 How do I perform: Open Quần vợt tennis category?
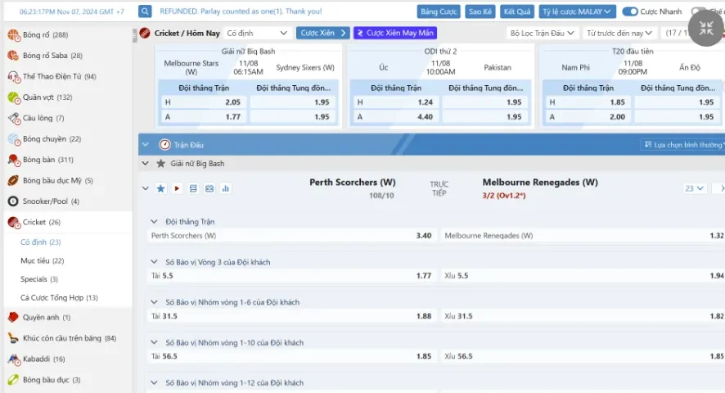click(x=47, y=97)
